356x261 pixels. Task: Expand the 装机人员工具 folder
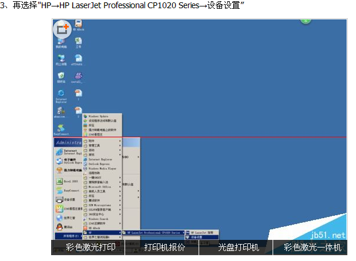102,191
